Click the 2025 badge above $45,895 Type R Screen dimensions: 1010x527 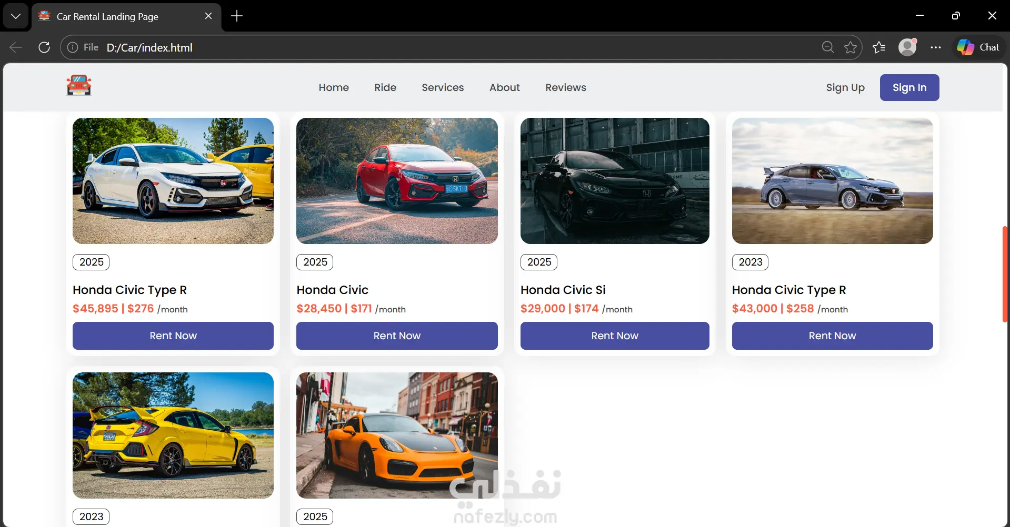tap(91, 262)
